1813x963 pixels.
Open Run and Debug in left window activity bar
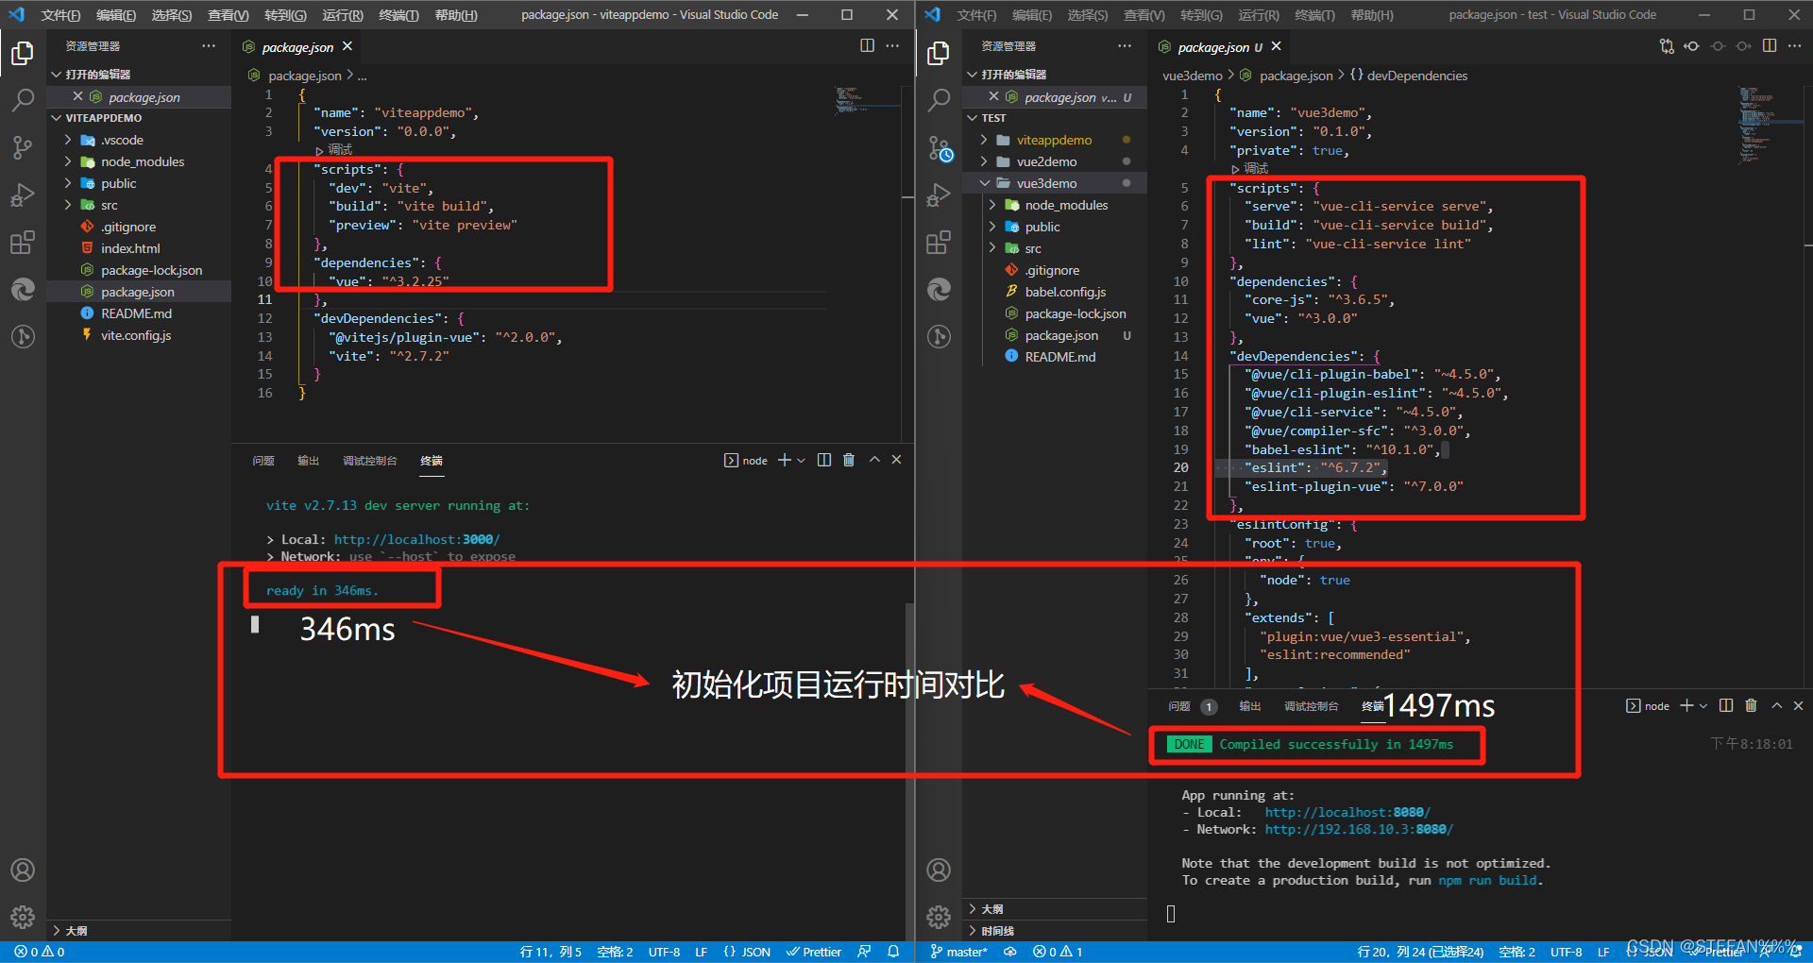tap(23, 194)
